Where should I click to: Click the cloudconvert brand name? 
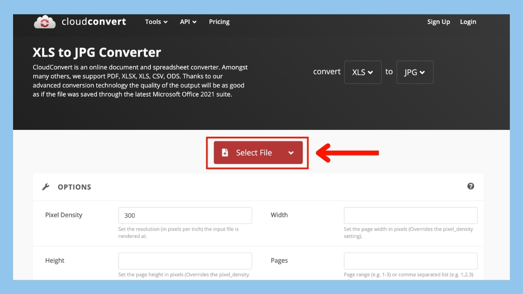[94, 21]
